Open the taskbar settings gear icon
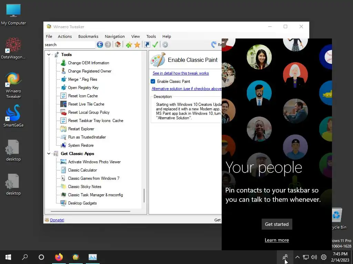The width and height of the screenshot is (353, 264). tap(324, 257)
